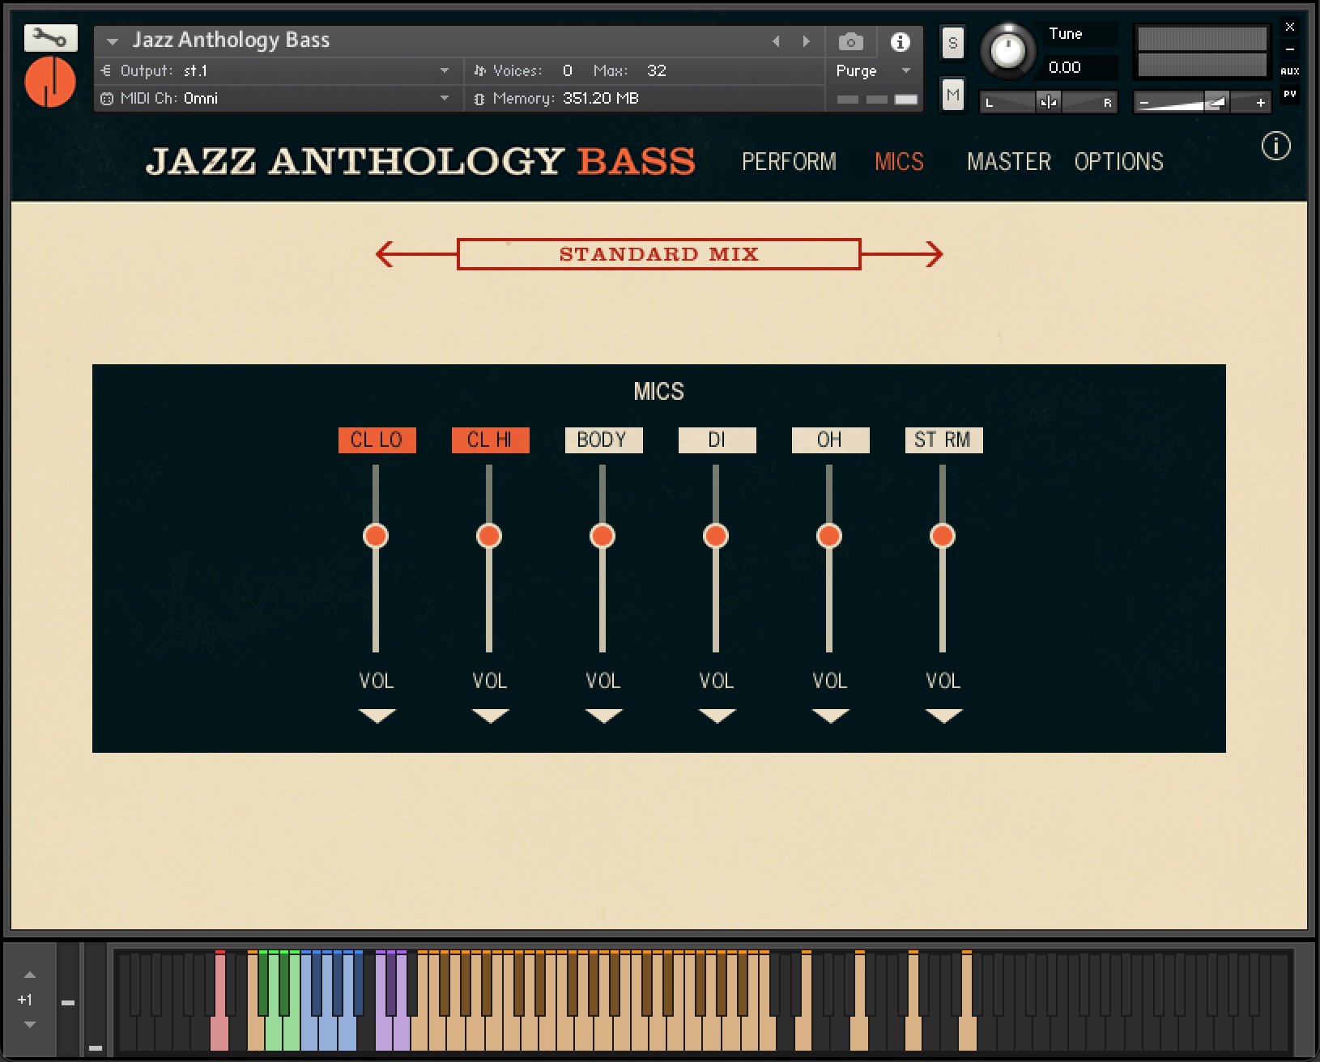The width and height of the screenshot is (1320, 1062).
Task: Shift keyboard octave up
Action: coord(30,975)
